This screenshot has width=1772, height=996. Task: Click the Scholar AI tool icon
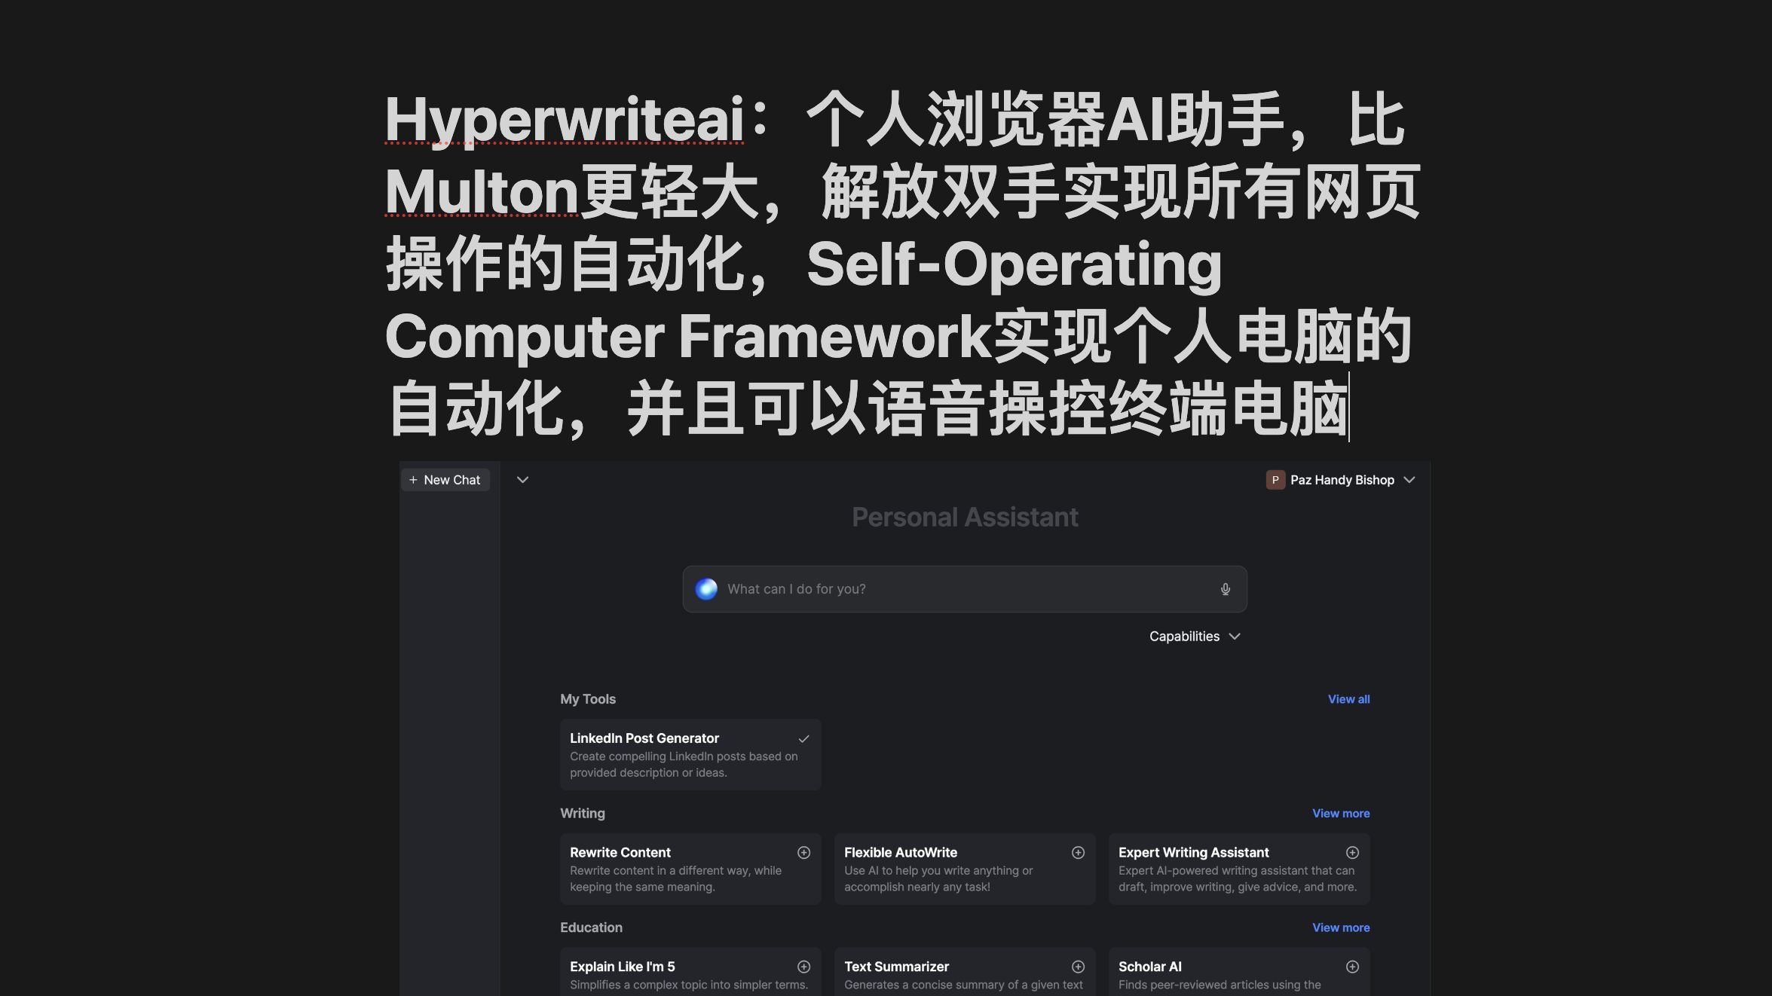pyautogui.click(x=1352, y=967)
